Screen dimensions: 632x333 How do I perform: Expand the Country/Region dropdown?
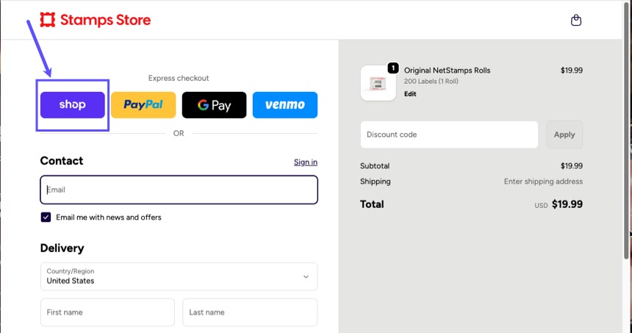pos(179,276)
